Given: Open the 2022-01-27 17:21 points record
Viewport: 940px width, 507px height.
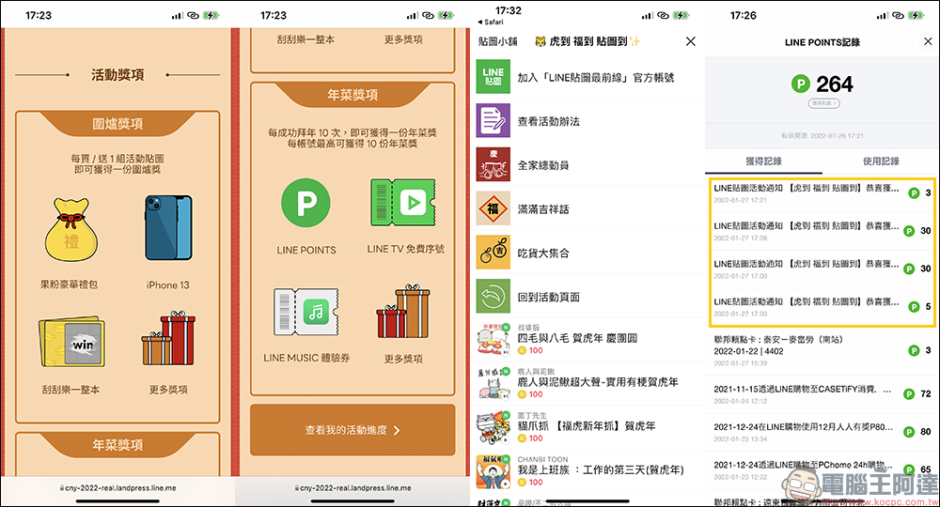Looking at the screenshot, I should [822, 193].
